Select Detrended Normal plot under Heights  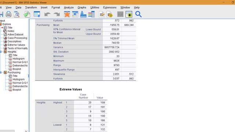[x=20, y=65]
